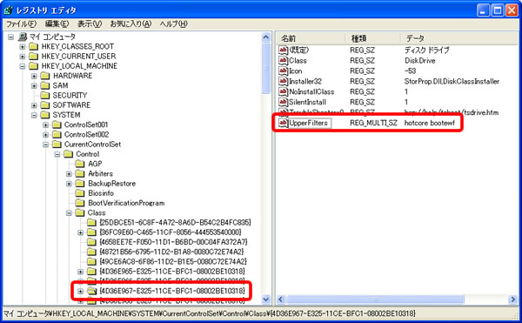Click the DiskDrive data cell
Image resolution: width=522 pixels, height=323 pixels.
(420, 61)
